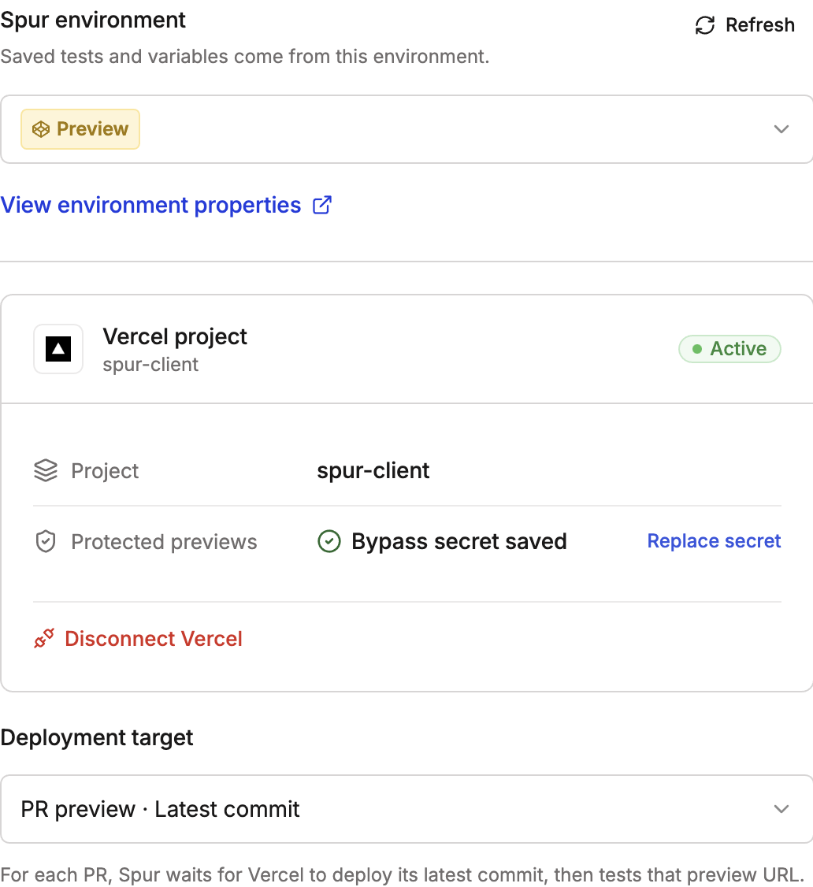The width and height of the screenshot is (813, 887).
Task: Expand the PR preview dropdown chevron
Action: 781,809
